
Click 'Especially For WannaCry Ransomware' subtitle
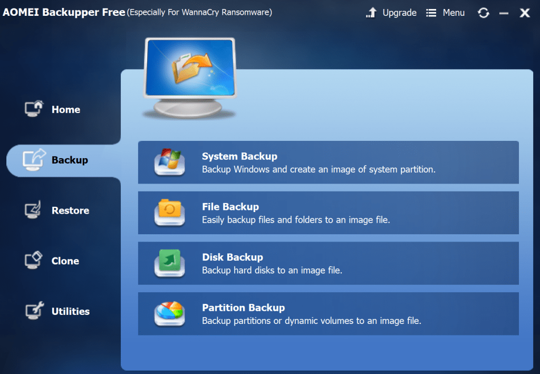coord(199,13)
